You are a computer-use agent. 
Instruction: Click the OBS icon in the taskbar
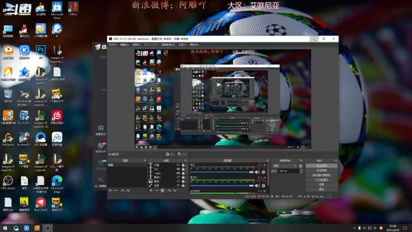point(48,227)
